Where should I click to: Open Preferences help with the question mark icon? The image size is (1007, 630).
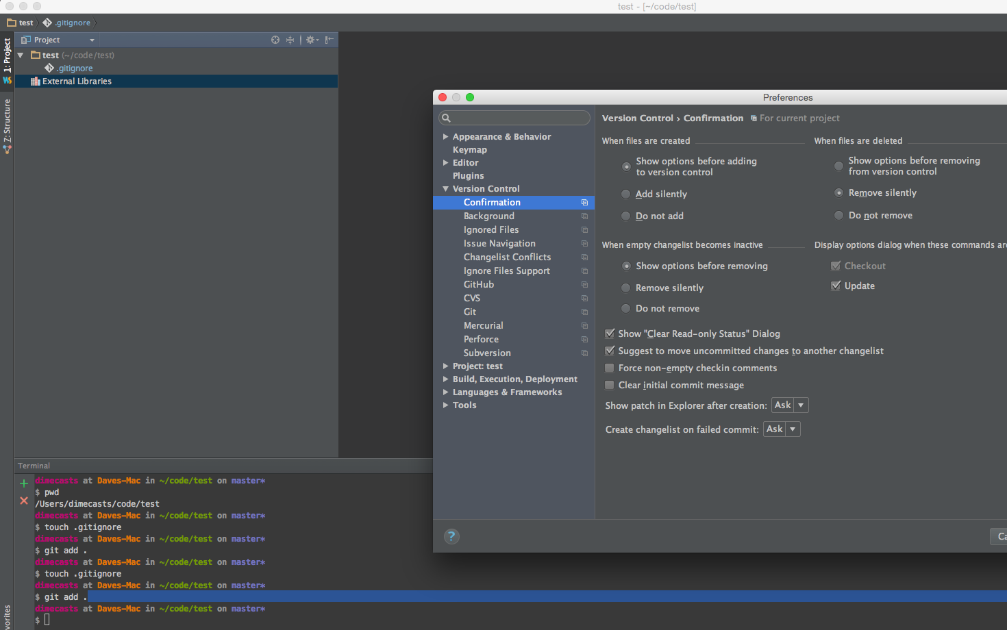coord(451,536)
